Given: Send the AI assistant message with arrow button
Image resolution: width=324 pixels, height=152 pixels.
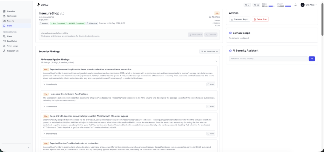Looking at the screenshot, I should click(312, 59).
